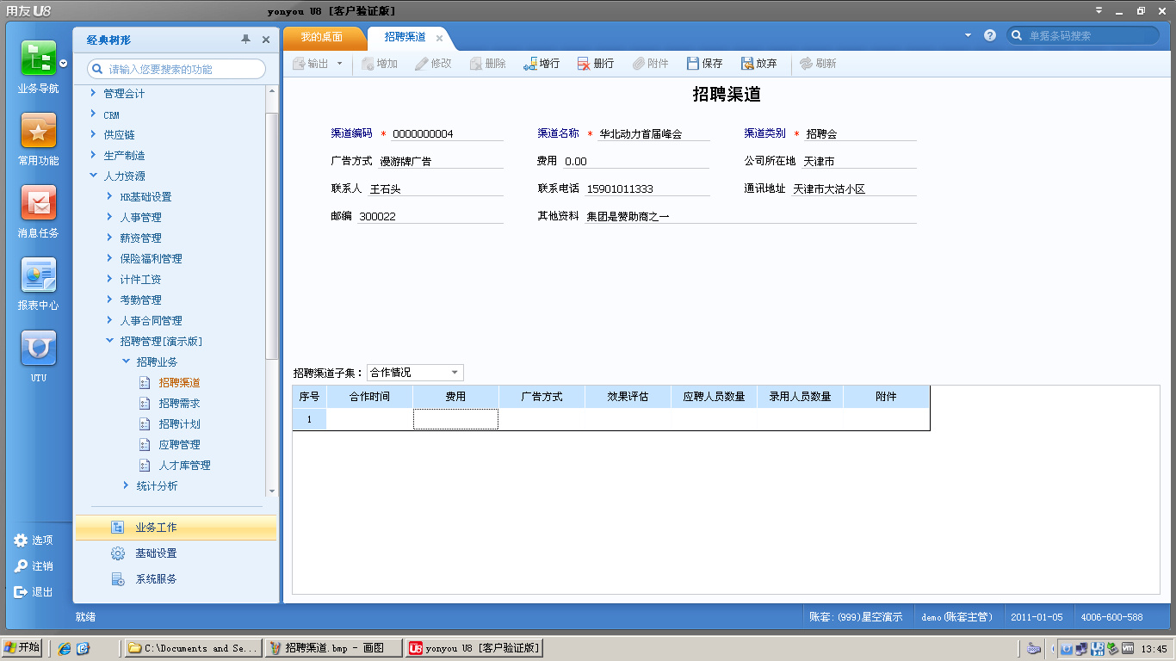The height and width of the screenshot is (661, 1176).
Task: Click the 放弃 discard toolbar button
Action: [758, 64]
